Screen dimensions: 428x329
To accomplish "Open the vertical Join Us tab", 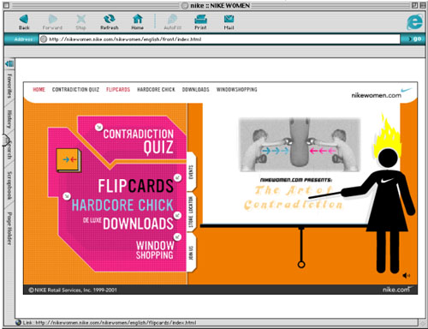I will pyautogui.click(x=191, y=253).
